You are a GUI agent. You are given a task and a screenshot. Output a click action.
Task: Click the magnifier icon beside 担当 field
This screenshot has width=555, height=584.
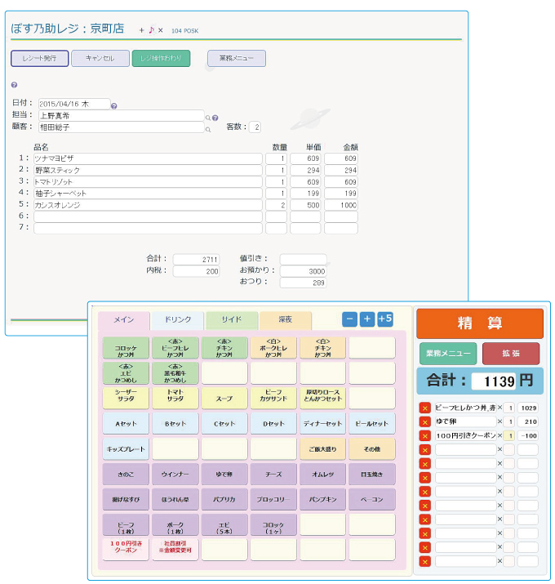tap(208, 117)
